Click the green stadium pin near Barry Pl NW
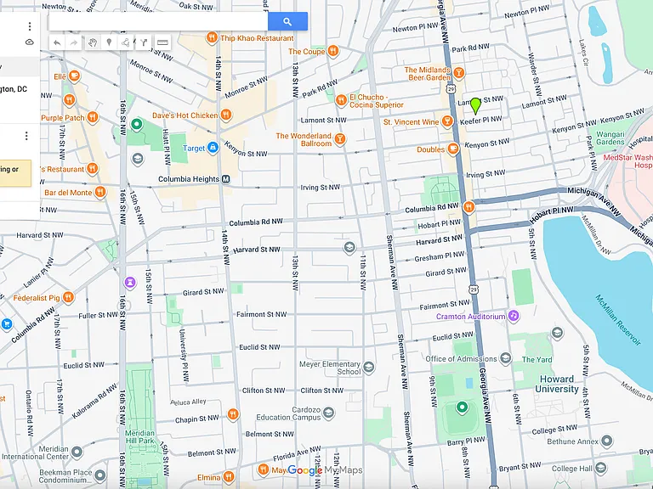Screen dimensions: 653x489 point(462,407)
